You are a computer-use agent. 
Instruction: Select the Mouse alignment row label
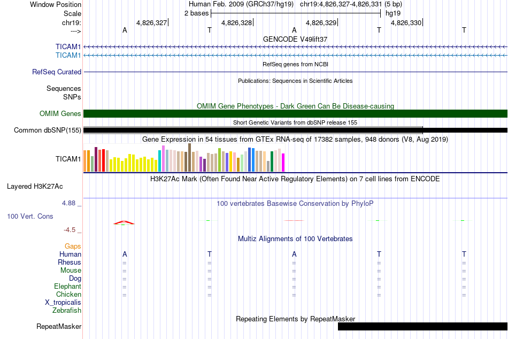(71, 271)
